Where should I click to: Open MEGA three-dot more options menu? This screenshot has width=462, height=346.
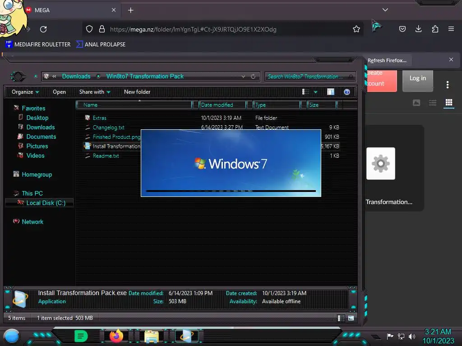click(x=448, y=85)
